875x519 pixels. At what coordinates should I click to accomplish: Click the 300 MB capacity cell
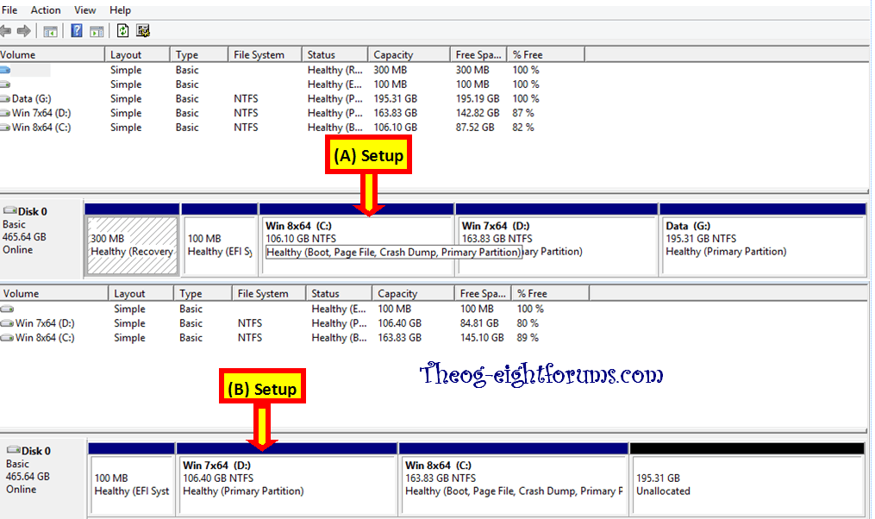tap(390, 71)
